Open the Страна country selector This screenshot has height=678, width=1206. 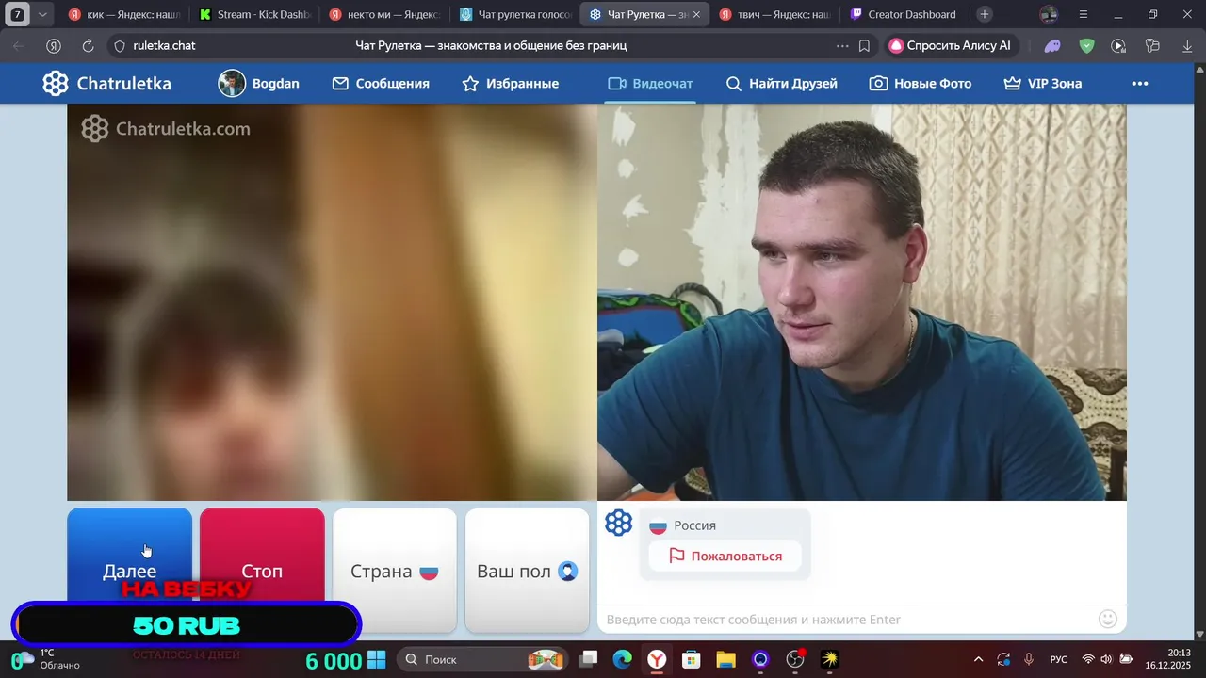point(395,571)
